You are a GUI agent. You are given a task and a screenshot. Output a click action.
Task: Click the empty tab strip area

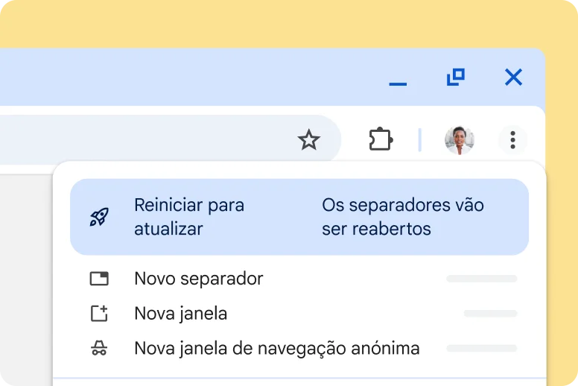coord(186,77)
